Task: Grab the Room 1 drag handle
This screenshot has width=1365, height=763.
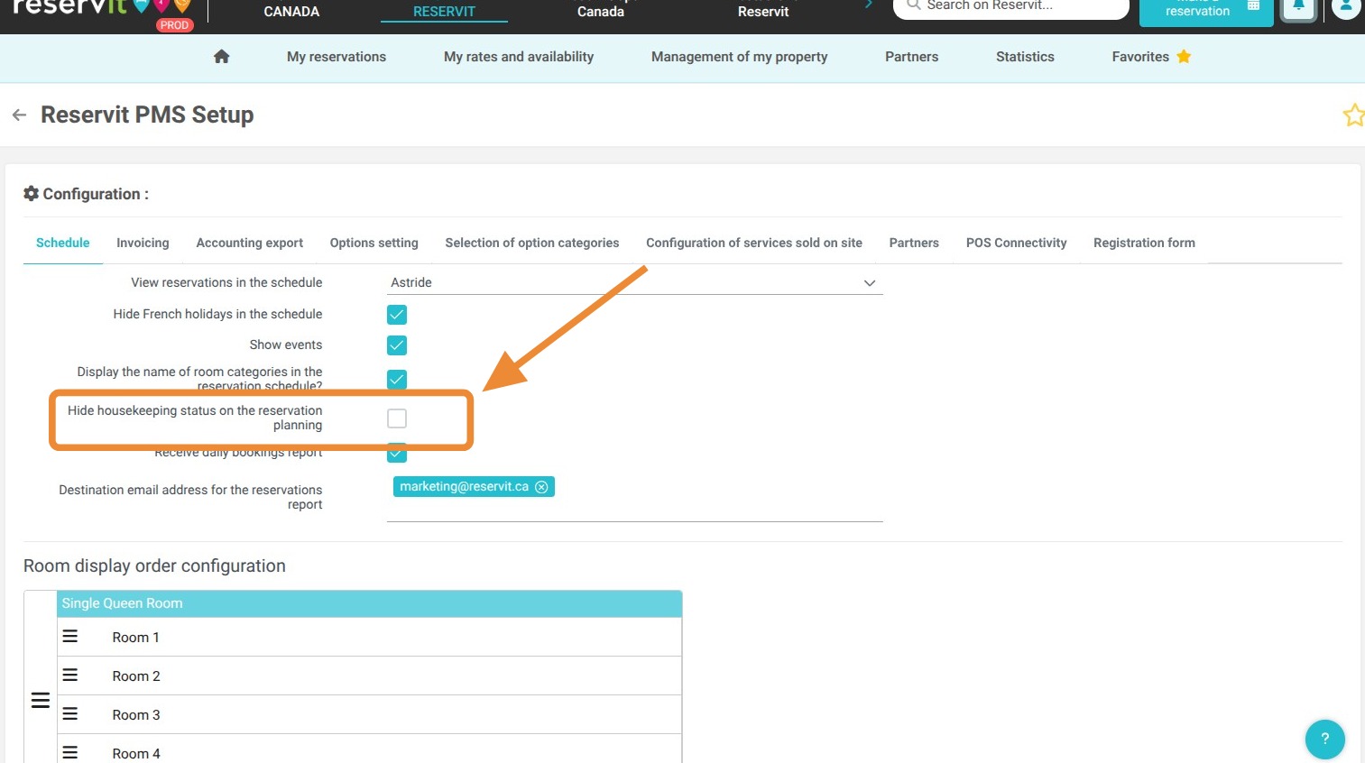Action: [x=69, y=637]
